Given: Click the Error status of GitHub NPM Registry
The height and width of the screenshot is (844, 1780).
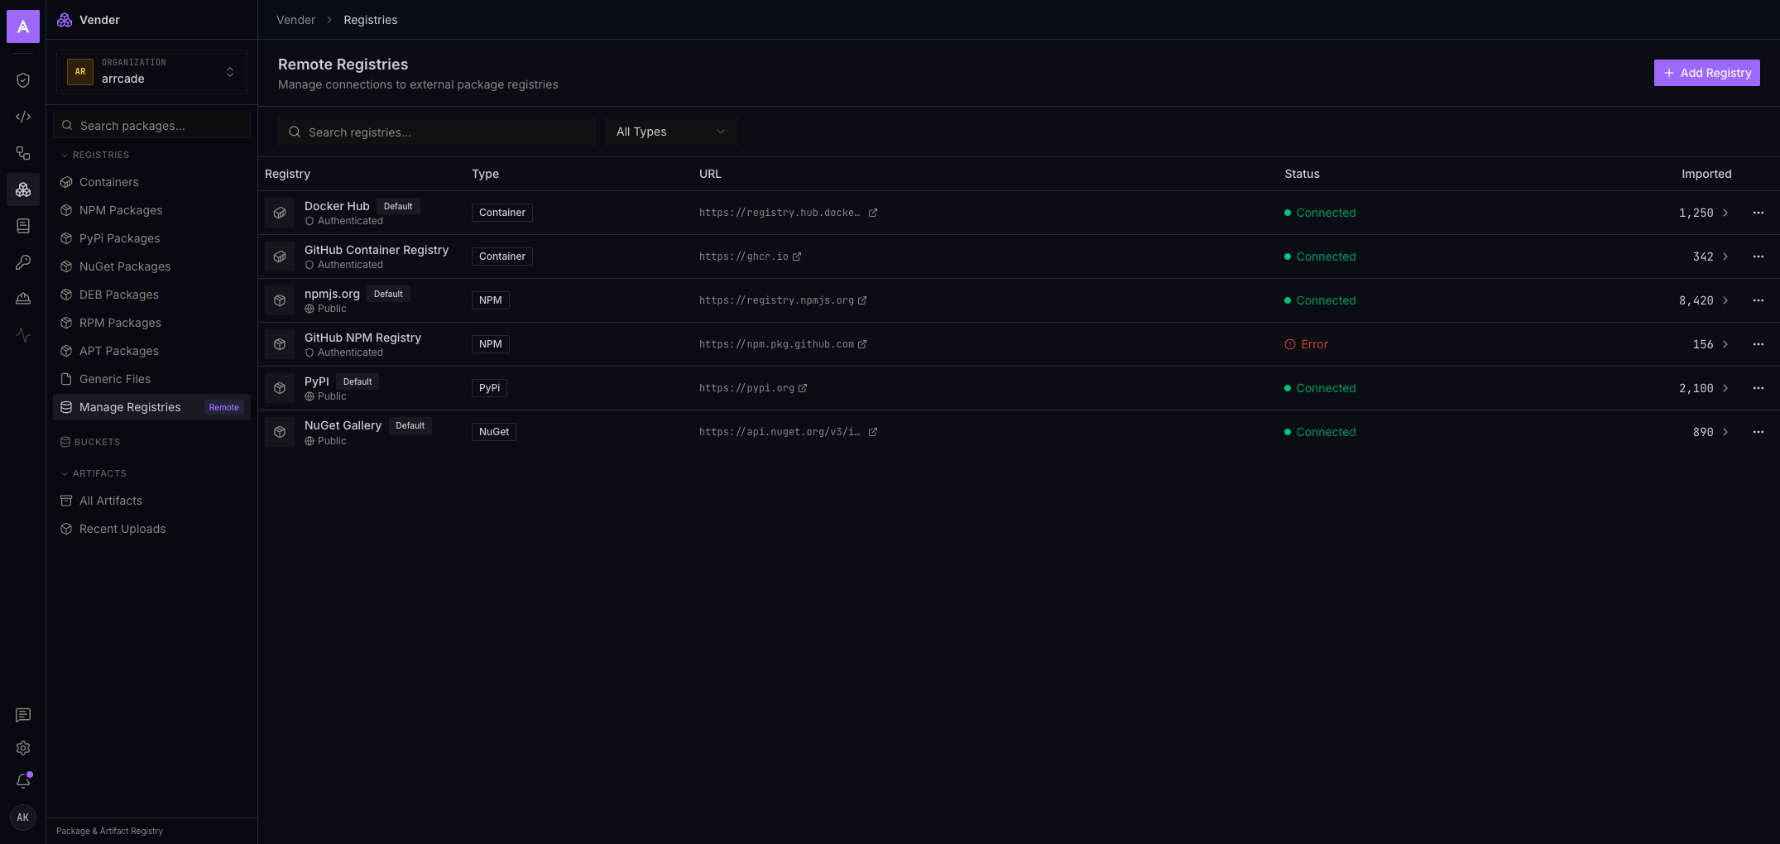Looking at the screenshot, I should [1306, 344].
